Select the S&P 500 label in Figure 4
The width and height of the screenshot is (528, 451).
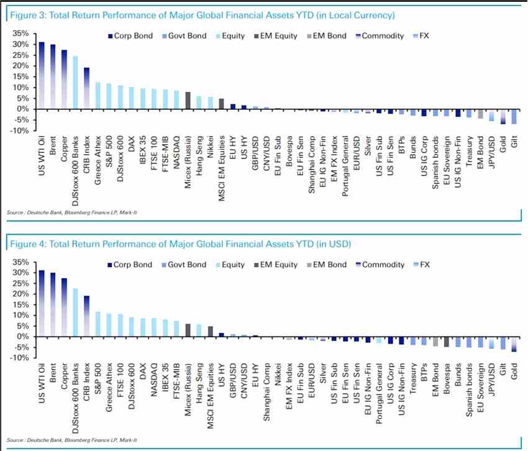98,378
